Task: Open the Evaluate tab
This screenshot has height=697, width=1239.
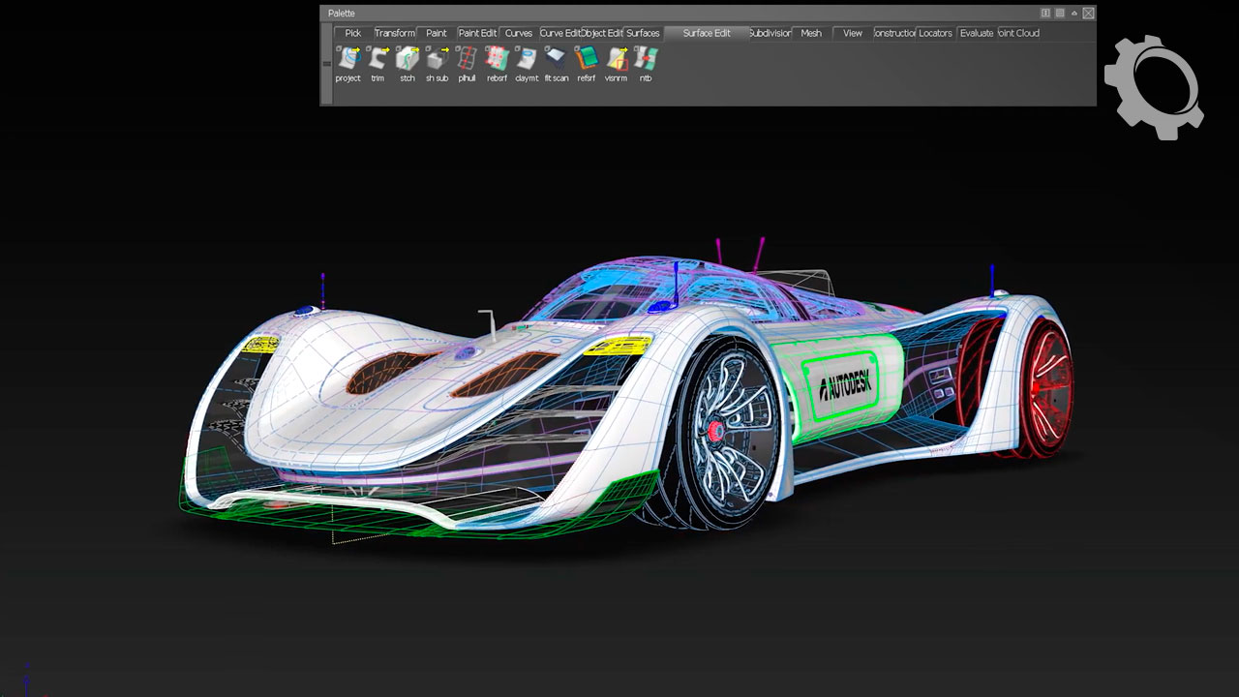Action: (976, 33)
